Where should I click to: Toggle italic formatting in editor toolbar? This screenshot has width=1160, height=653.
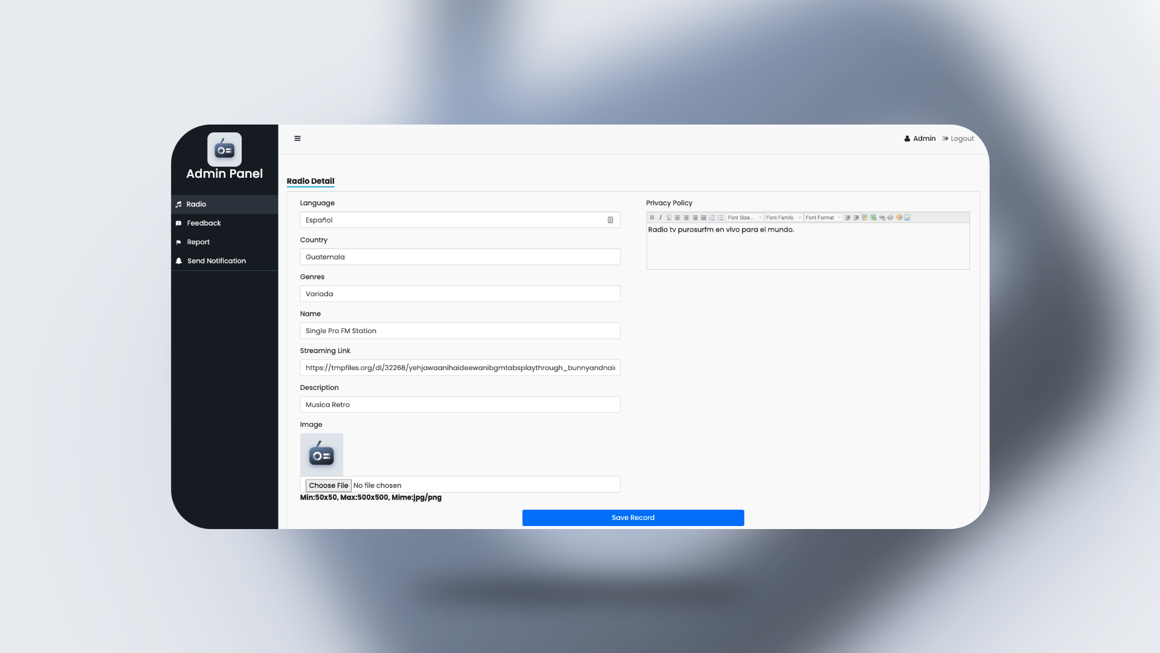[x=660, y=218]
